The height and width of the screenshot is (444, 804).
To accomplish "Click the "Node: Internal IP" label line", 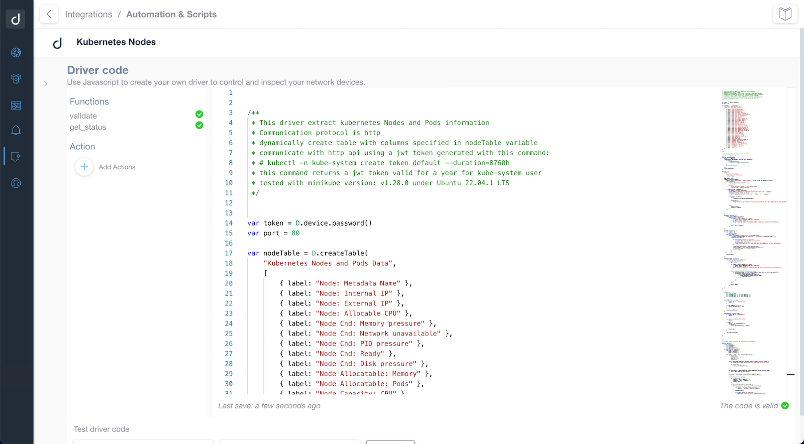I will (342, 293).
